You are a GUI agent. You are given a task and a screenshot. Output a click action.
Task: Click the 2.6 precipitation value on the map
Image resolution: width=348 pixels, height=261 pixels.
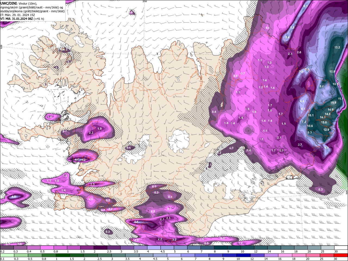click(x=299, y=52)
